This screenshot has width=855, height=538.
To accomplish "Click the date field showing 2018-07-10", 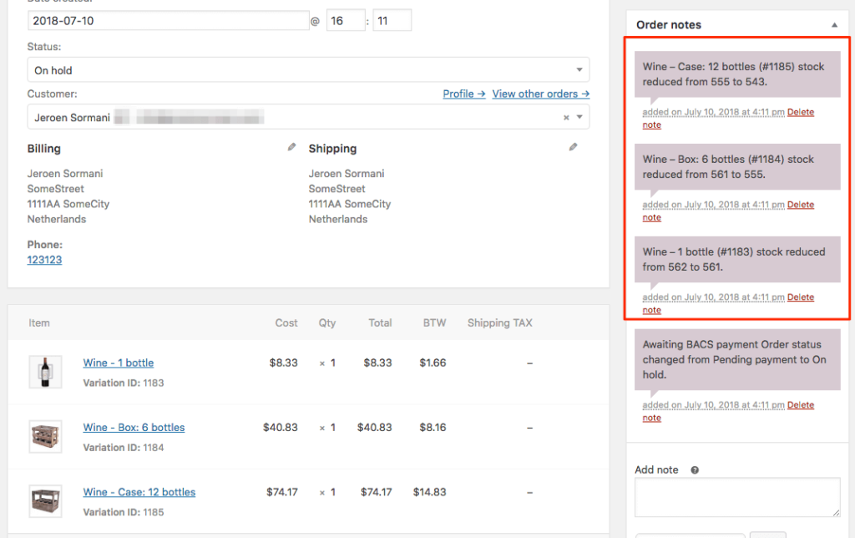I will pyautogui.click(x=167, y=19).
